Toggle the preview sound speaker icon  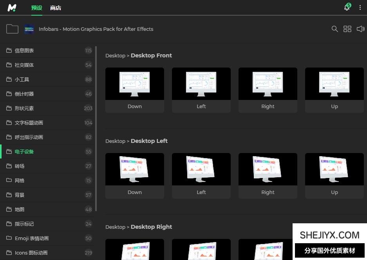(360, 29)
